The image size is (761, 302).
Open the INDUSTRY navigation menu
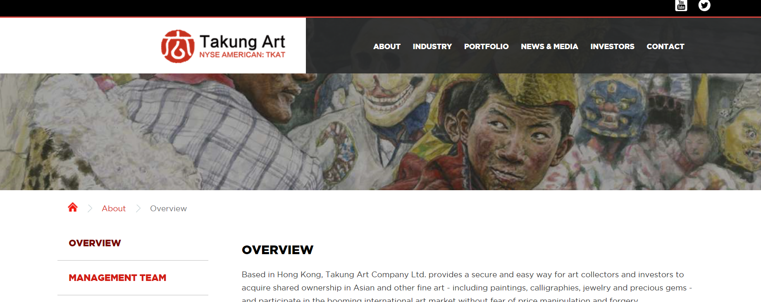click(432, 47)
